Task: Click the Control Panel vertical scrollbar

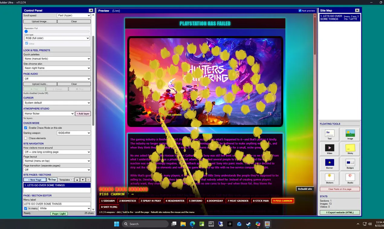Action: pos(93,81)
